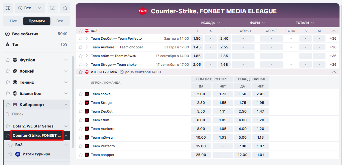Bet 1.50 on Team Des0ut to win
342x165 pixels.
[x=197, y=38]
